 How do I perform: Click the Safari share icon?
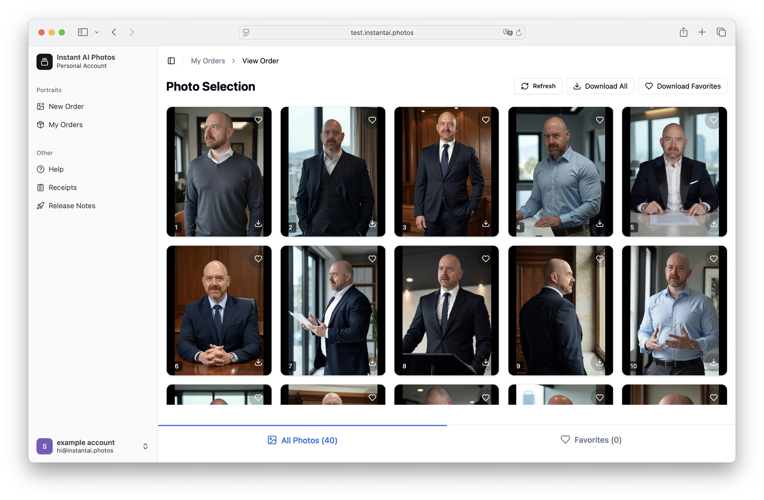point(683,32)
